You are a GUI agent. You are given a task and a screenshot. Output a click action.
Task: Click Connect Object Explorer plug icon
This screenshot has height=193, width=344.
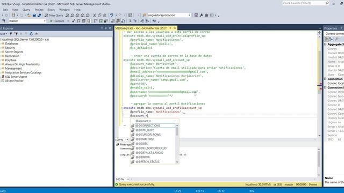pos(11,34)
